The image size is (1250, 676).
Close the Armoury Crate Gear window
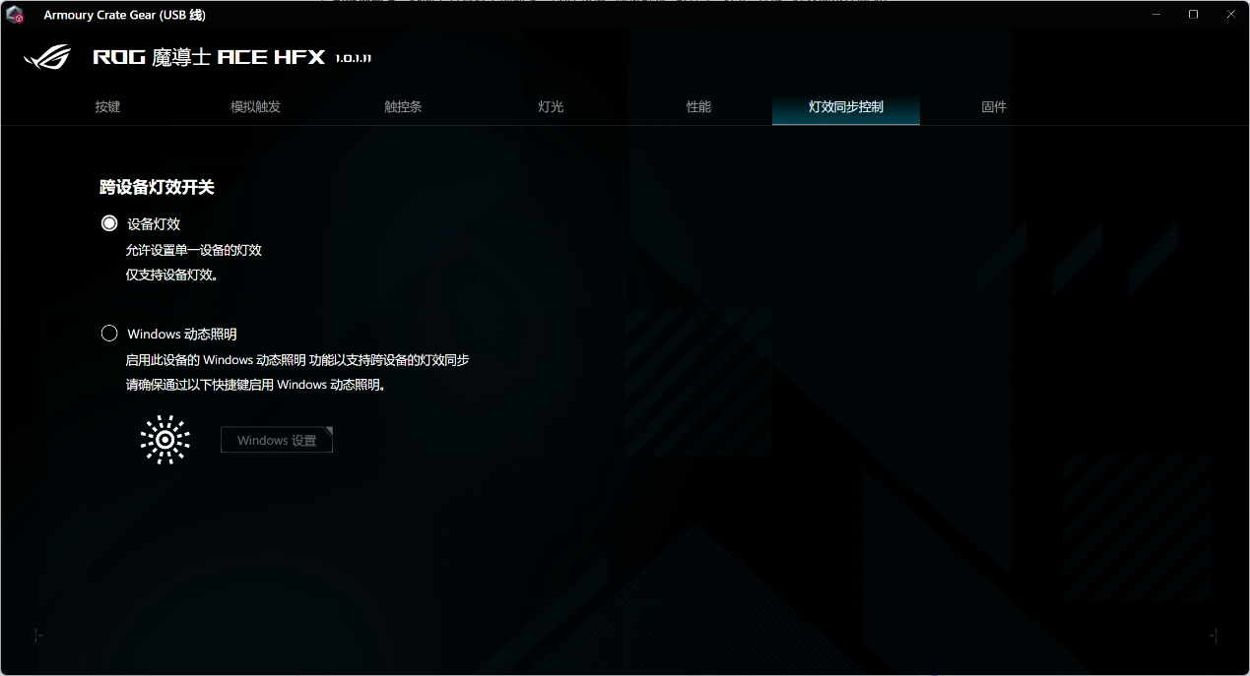pos(1230,15)
